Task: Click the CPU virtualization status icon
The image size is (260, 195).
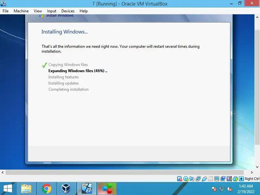Action: [229, 178]
